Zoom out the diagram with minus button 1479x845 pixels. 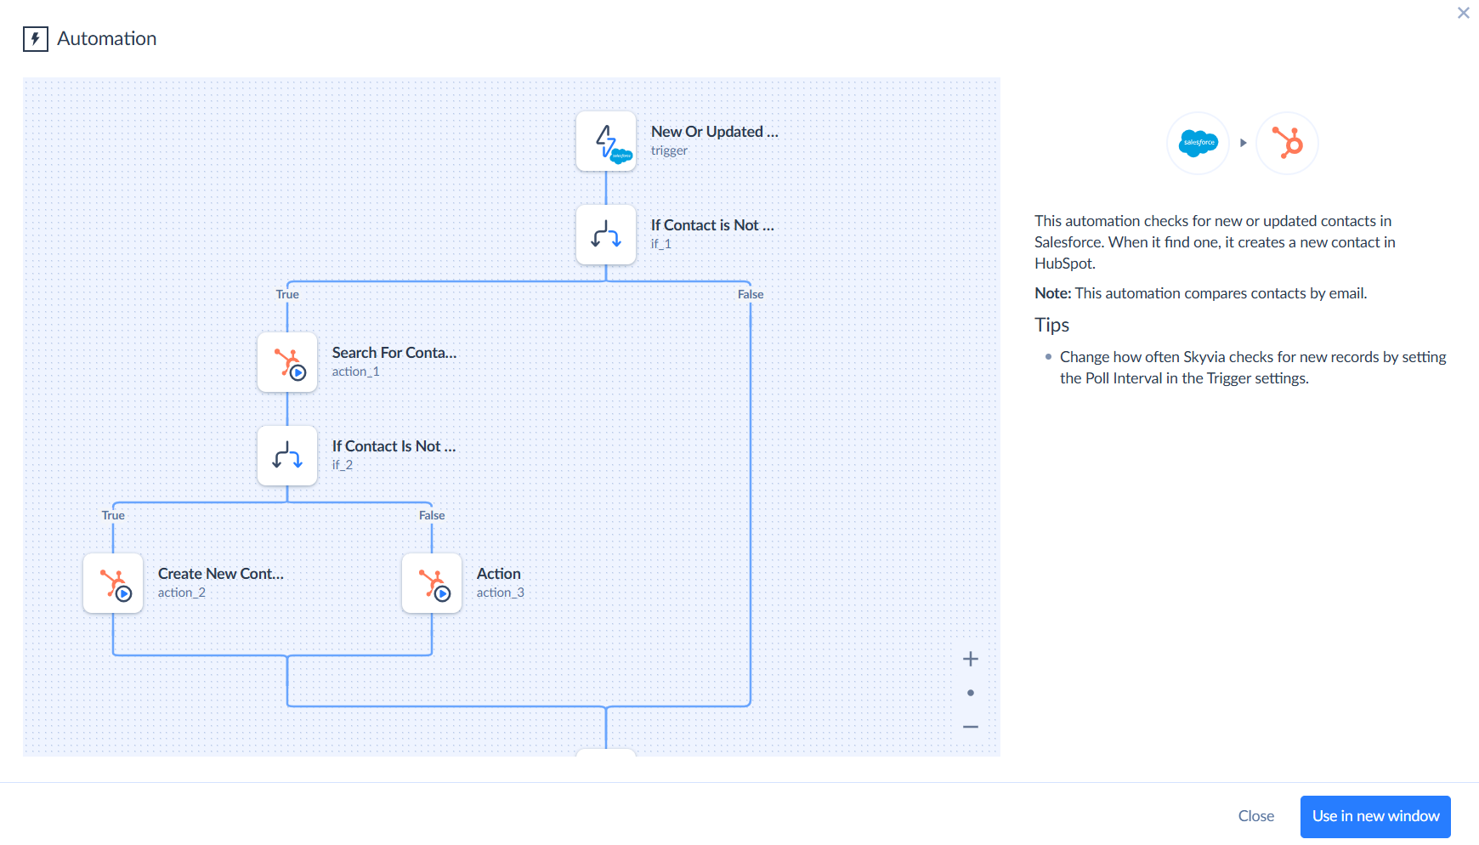coord(970,727)
